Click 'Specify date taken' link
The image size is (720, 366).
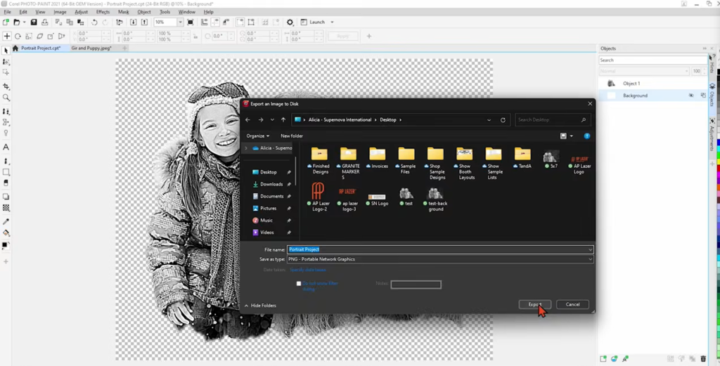pyautogui.click(x=308, y=270)
